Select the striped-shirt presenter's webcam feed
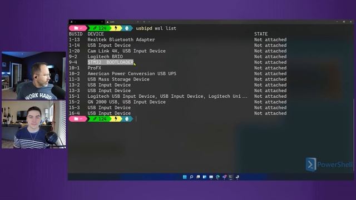The image size is (356, 200). coord(33,124)
